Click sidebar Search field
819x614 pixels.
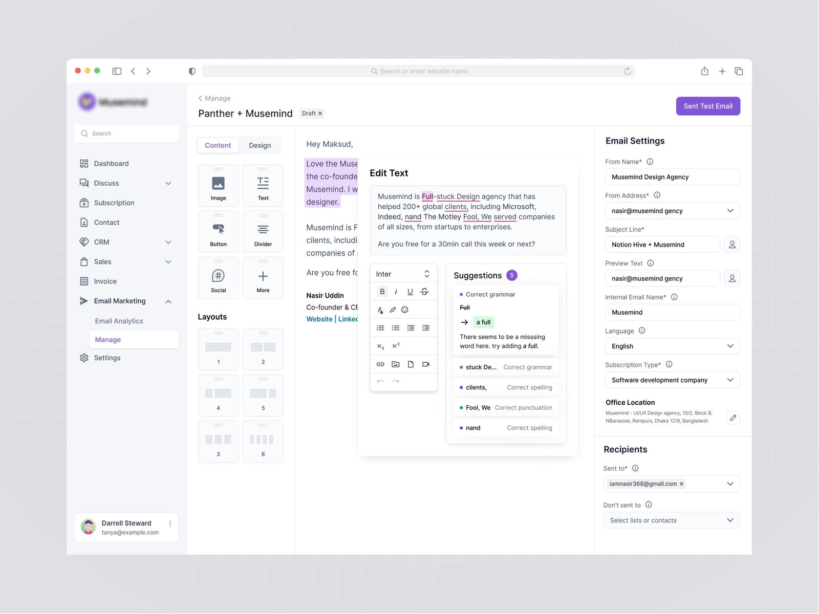(126, 134)
